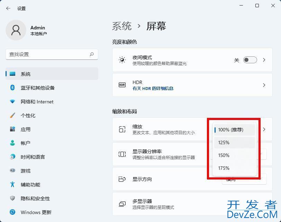Open 蓝牙和其他设备 settings page
This screenshot has width=281, height=222.
coord(52,87)
